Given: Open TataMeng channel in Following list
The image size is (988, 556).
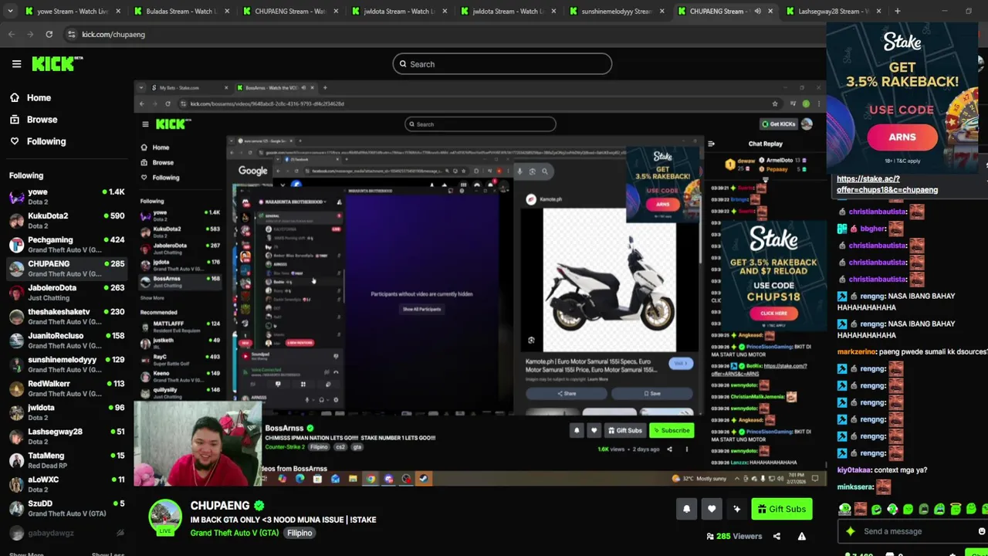Looking at the screenshot, I should coord(66,460).
